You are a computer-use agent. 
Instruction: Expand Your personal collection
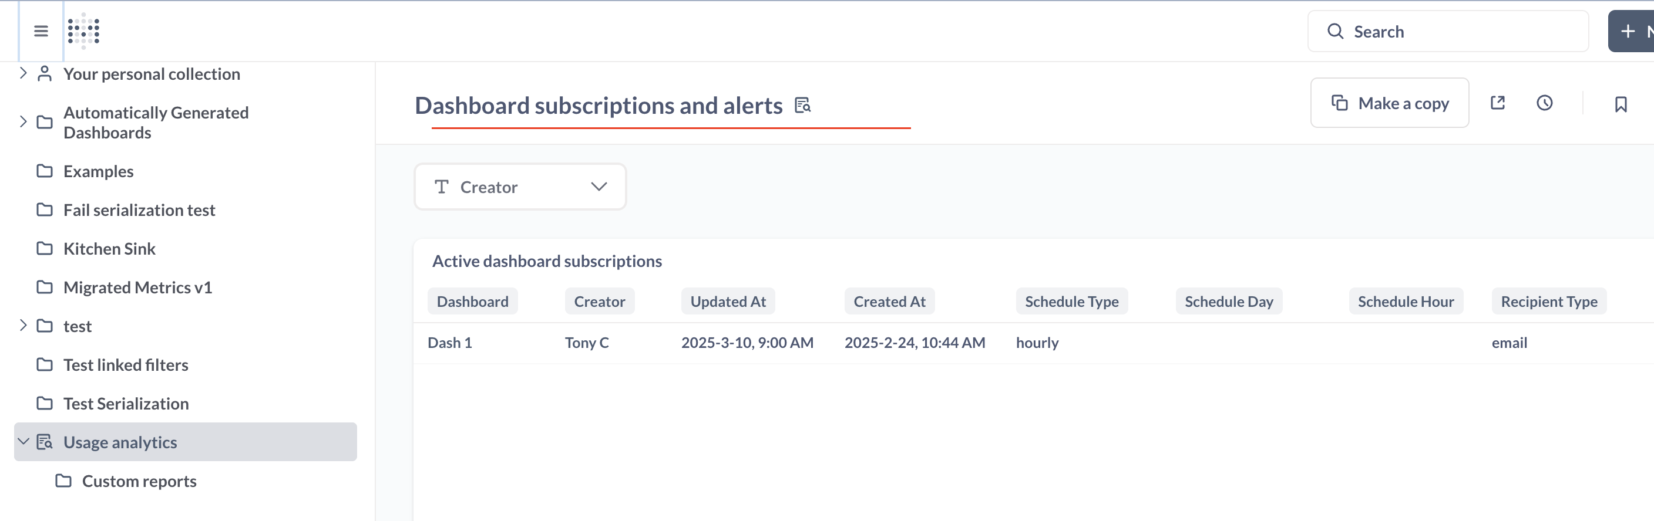tap(23, 73)
